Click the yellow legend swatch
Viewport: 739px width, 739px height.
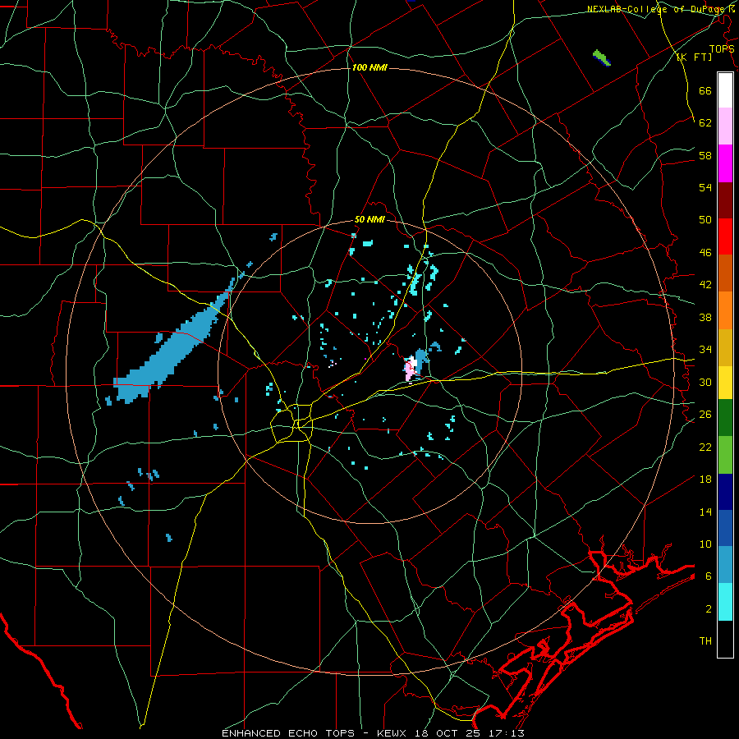click(x=725, y=383)
